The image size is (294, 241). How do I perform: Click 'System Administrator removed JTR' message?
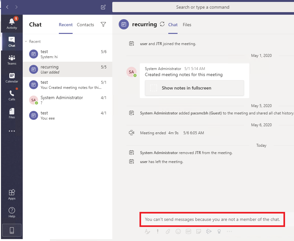tap(186, 153)
